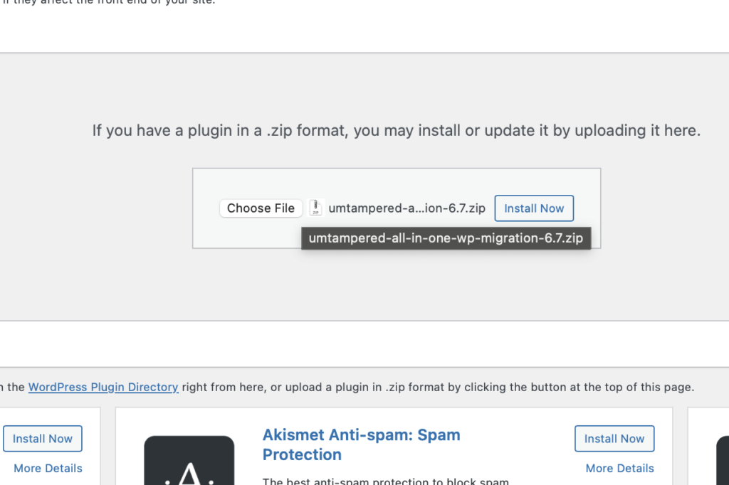
Task: Open the Akismet Anti-spam: Spam Protection title link
Action: coord(361,444)
